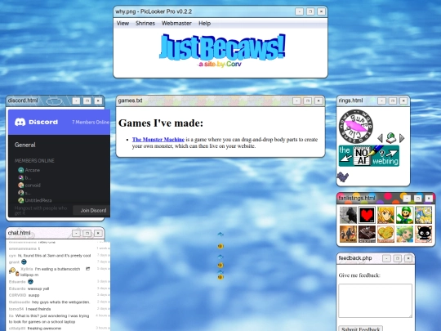Close the PicLooker Pro window
Image resolution: width=441 pixels, height=331 pixels.
click(321, 11)
